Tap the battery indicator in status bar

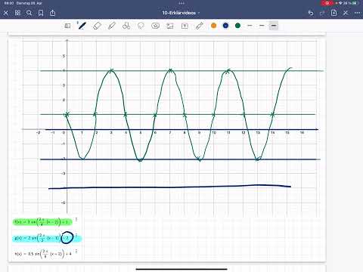tap(354, 3)
